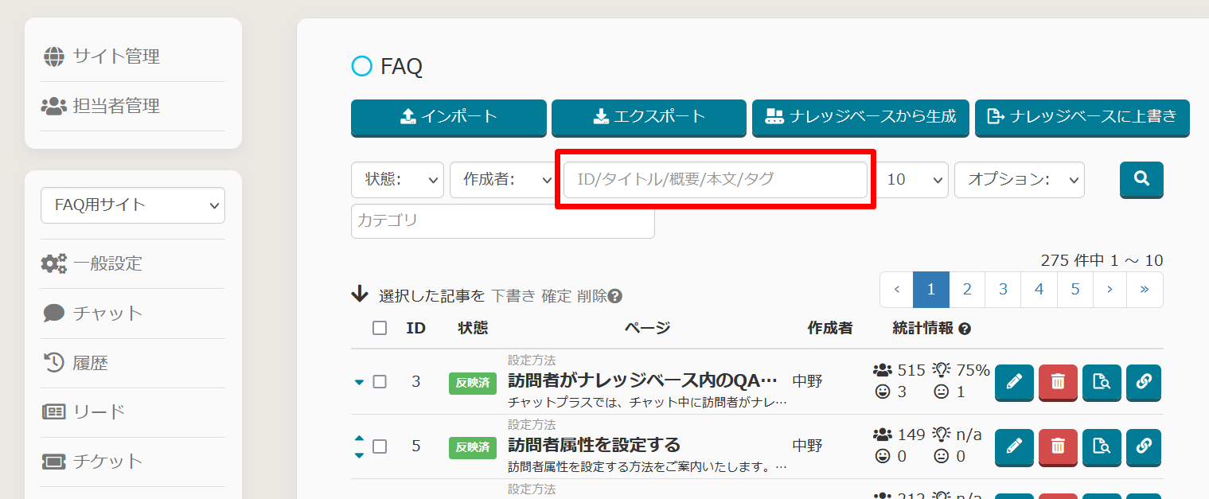Open チャット in the sidebar menu
1209x499 pixels.
[x=107, y=314]
